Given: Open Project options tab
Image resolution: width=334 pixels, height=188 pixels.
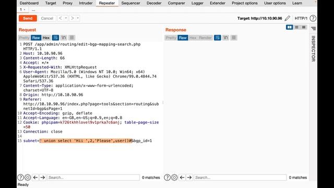Looking at the screenshot, I should click(245, 3).
